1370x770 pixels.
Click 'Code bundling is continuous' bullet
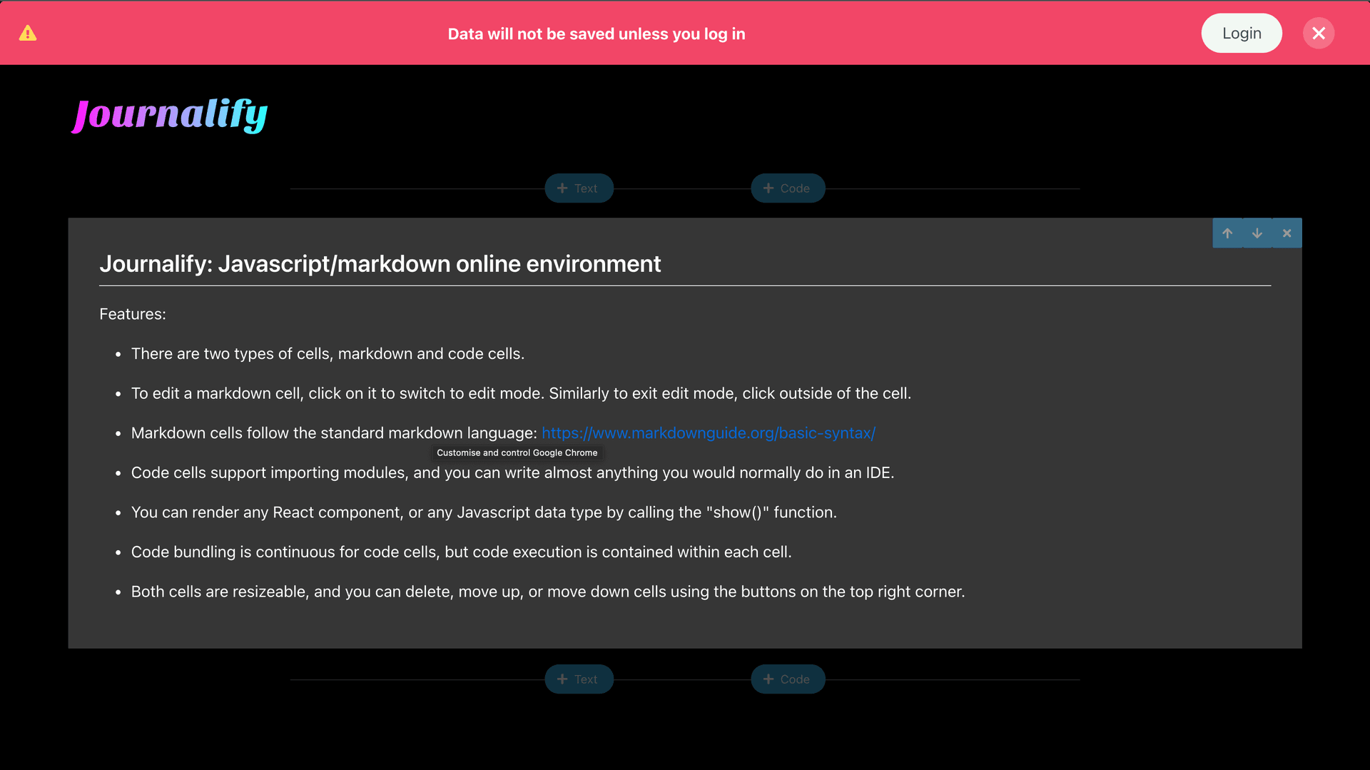(x=461, y=552)
